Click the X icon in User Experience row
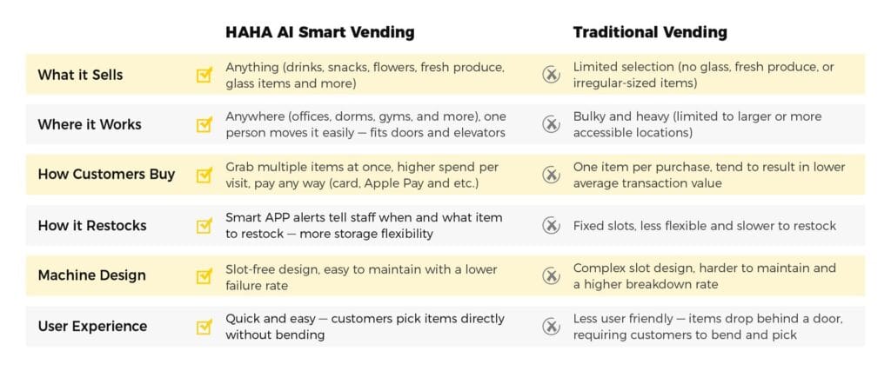The image size is (891, 371). 551,327
